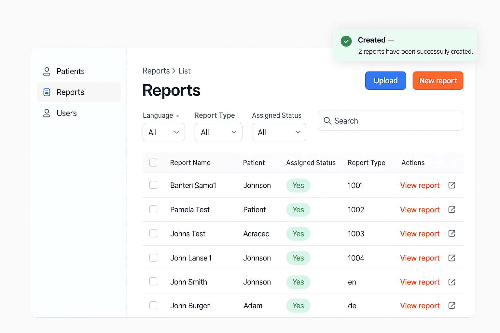Image resolution: width=500 pixels, height=333 pixels.
Task: Click the report name Johns Test
Action: coord(188,234)
